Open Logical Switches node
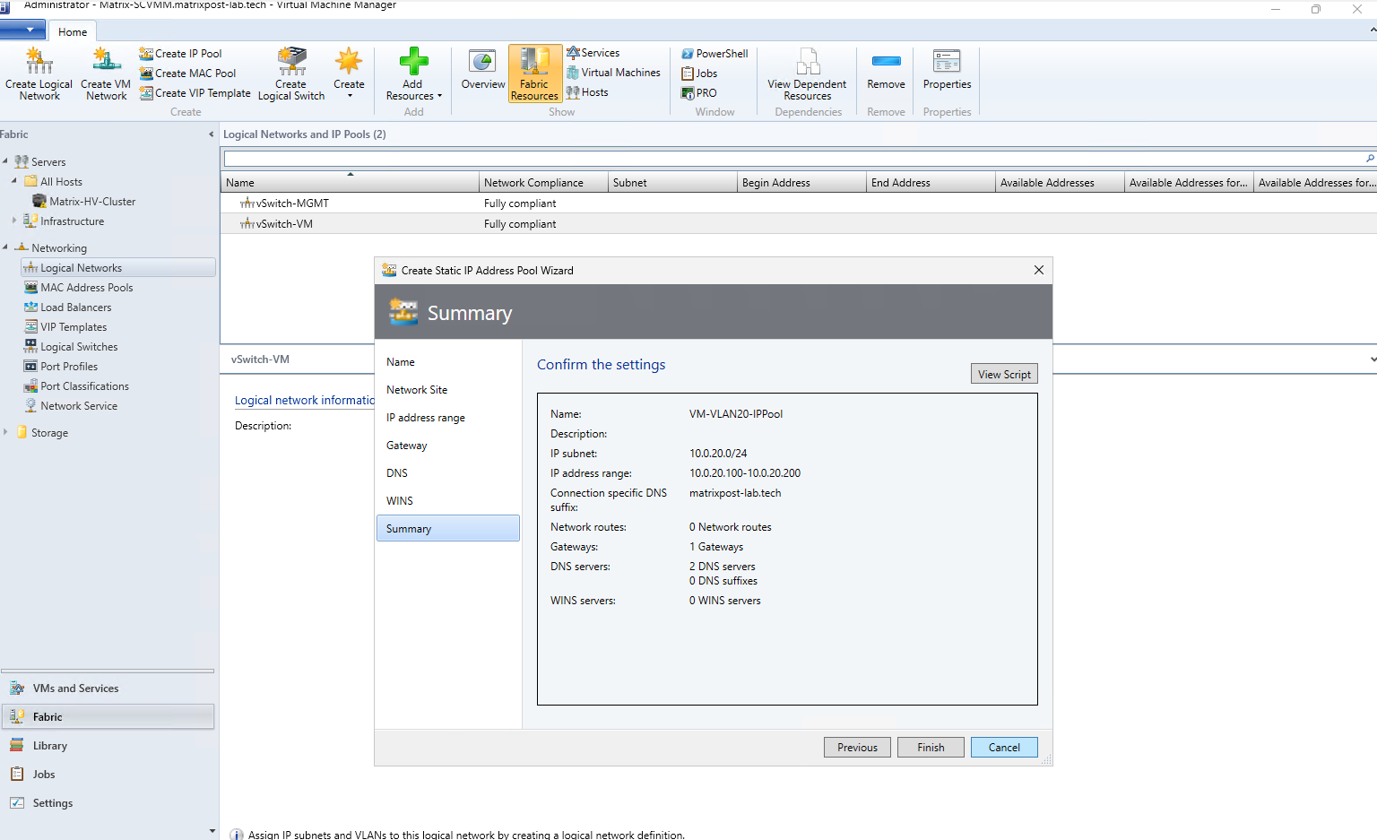The height and width of the screenshot is (840, 1377). 72,347
